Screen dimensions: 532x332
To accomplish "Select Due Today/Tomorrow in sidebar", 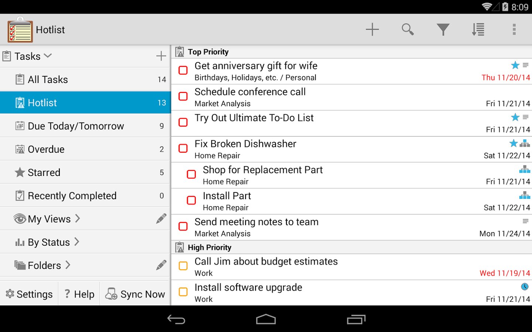I will click(76, 126).
